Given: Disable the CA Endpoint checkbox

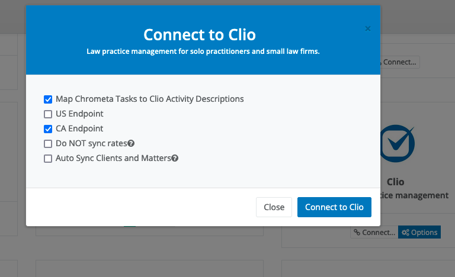Looking at the screenshot, I should click(48, 128).
